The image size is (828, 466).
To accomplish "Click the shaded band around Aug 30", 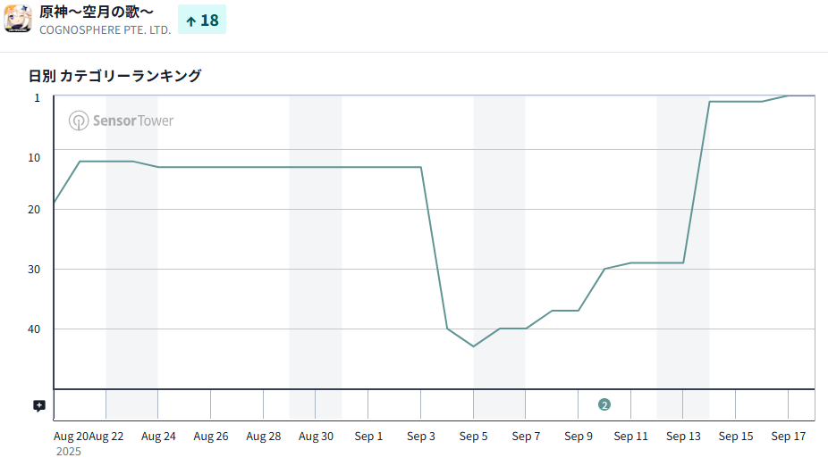I will (x=315, y=268).
